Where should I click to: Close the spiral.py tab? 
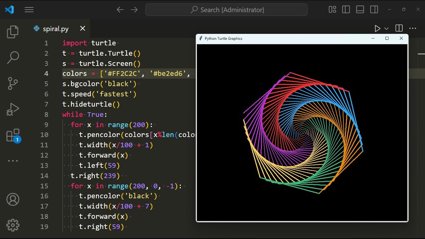(83, 29)
